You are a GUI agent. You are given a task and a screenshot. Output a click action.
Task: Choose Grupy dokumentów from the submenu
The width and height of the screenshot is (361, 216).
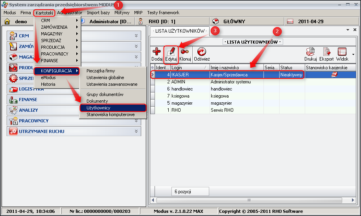(x=113, y=94)
